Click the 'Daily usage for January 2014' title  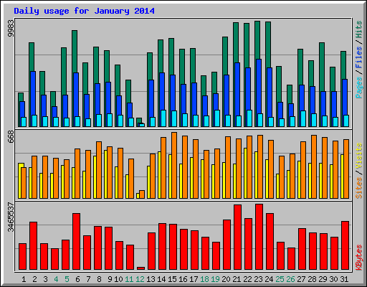84,11
